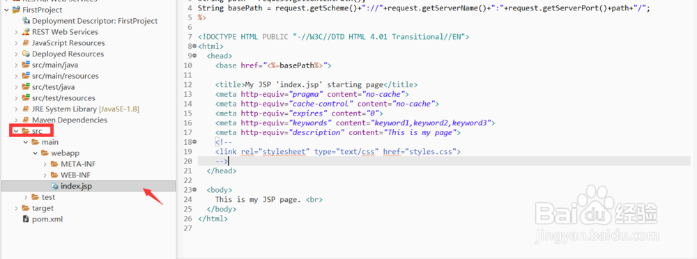
Task: Click the src/test/java folder icon
Action: 26,87
